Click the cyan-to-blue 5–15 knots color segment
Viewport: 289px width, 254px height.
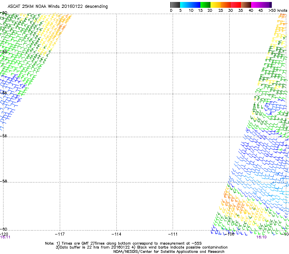(190, 5)
